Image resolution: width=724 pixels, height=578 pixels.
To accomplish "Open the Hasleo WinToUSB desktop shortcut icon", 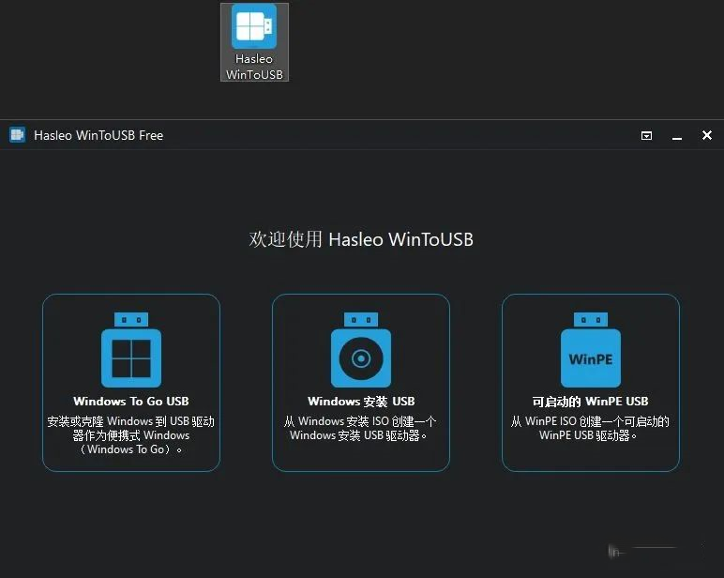I will point(254,42).
